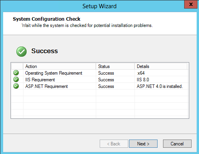Click the IIS Requirement green check icon

click(x=16, y=79)
